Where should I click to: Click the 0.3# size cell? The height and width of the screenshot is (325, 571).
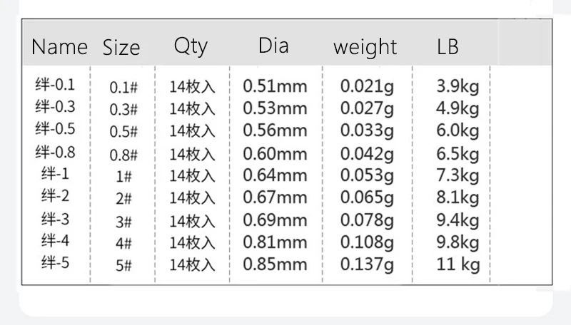click(x=123, y=110)
